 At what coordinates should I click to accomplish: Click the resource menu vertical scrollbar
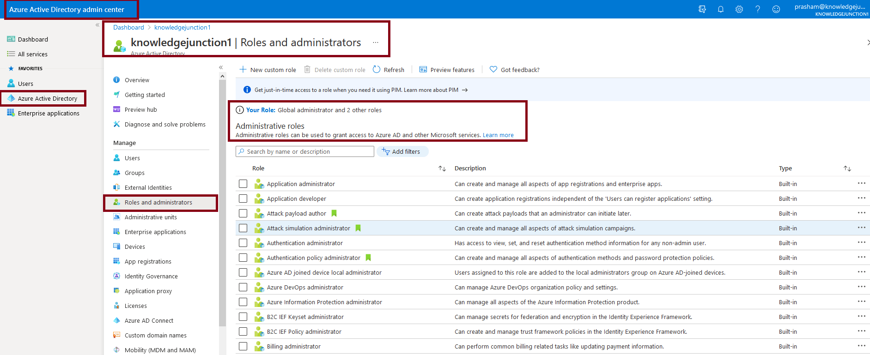pyautogui.click(x=223, y=203)
